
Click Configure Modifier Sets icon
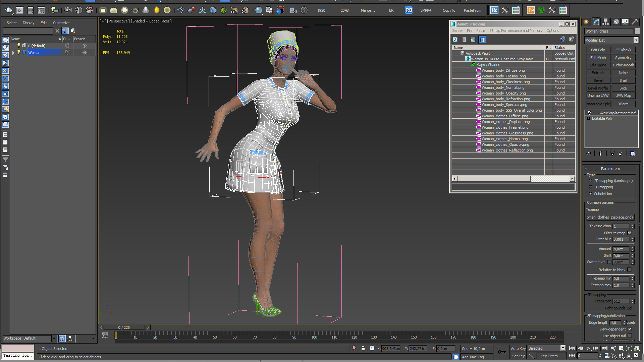(632, 154)
